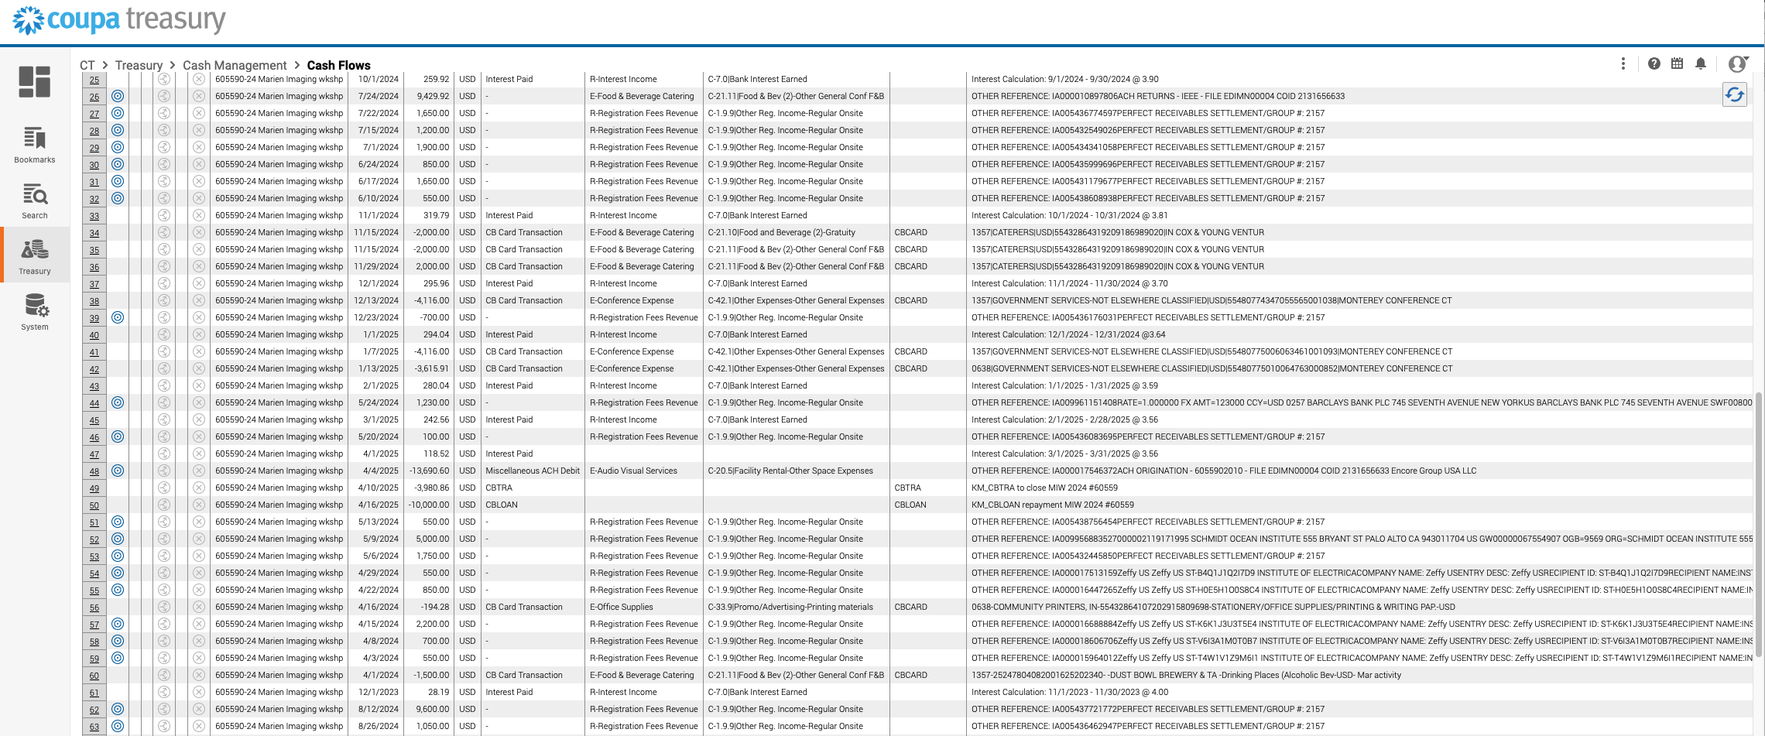Open row number 41 link
Viewport: 1765px width, 736px height.
tap(94, 352)
